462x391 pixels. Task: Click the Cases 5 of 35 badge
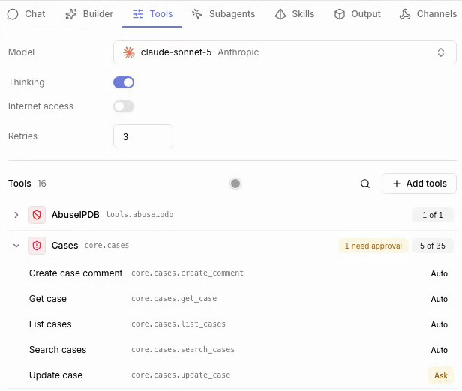432,246
